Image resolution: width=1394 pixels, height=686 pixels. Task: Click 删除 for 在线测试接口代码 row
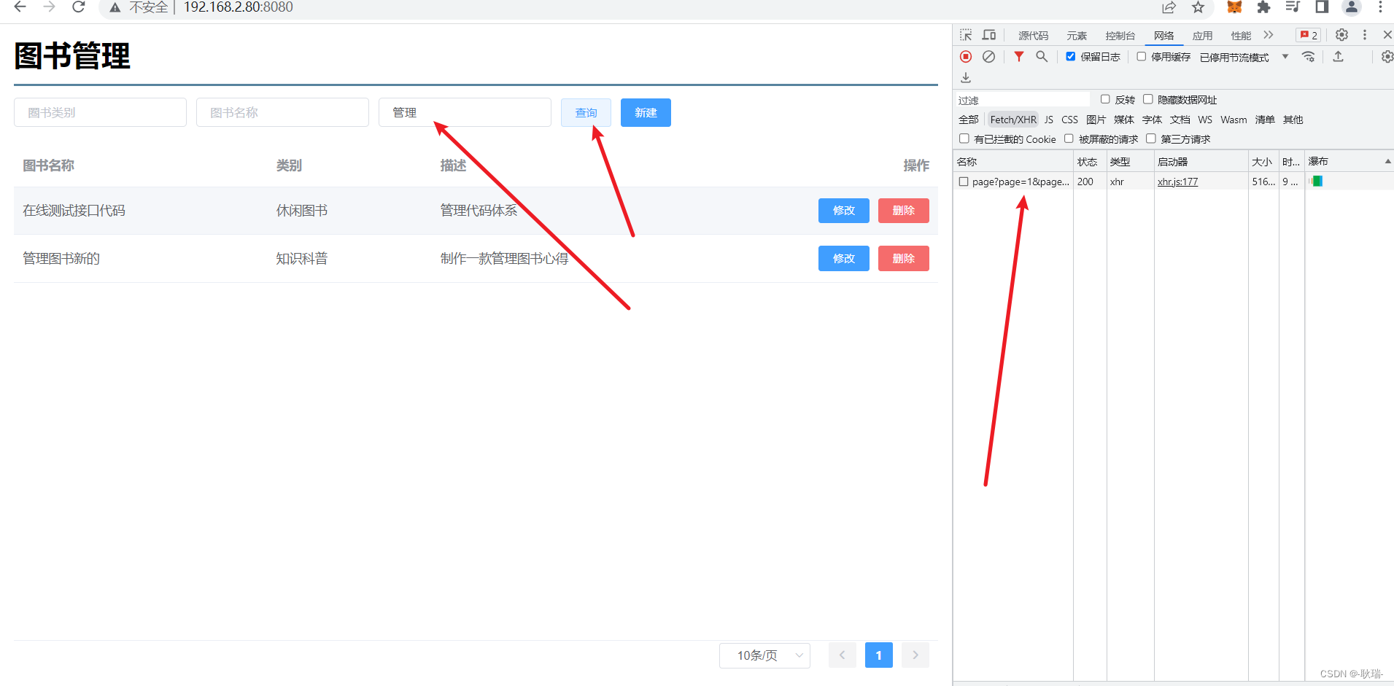904,211
